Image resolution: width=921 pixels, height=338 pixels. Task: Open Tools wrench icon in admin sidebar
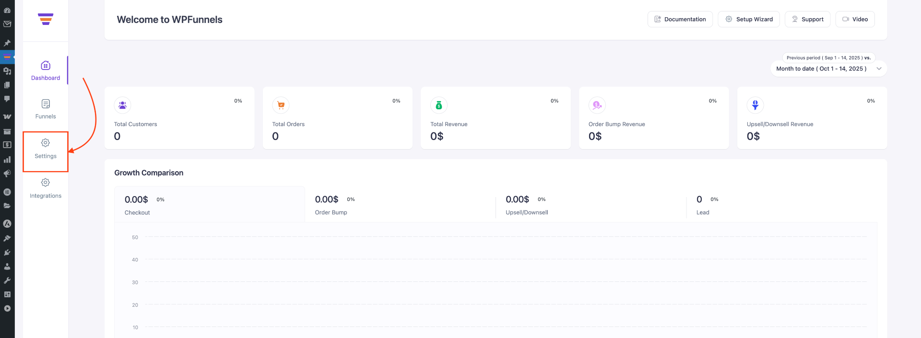[x=7, y=280]
